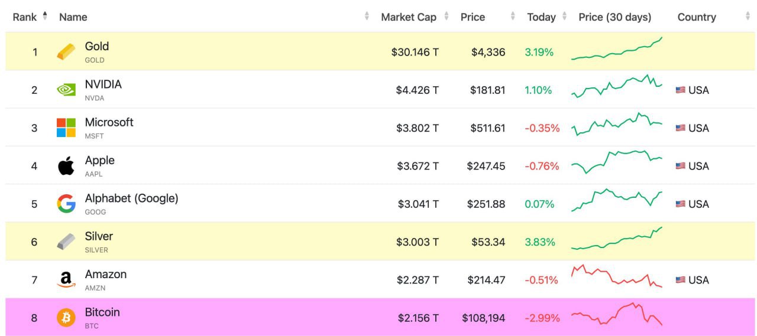The width and height of the screenshot is (757, 336).
Task: Click the USA flag next to NVIDIA
Action: click(681, 90)
